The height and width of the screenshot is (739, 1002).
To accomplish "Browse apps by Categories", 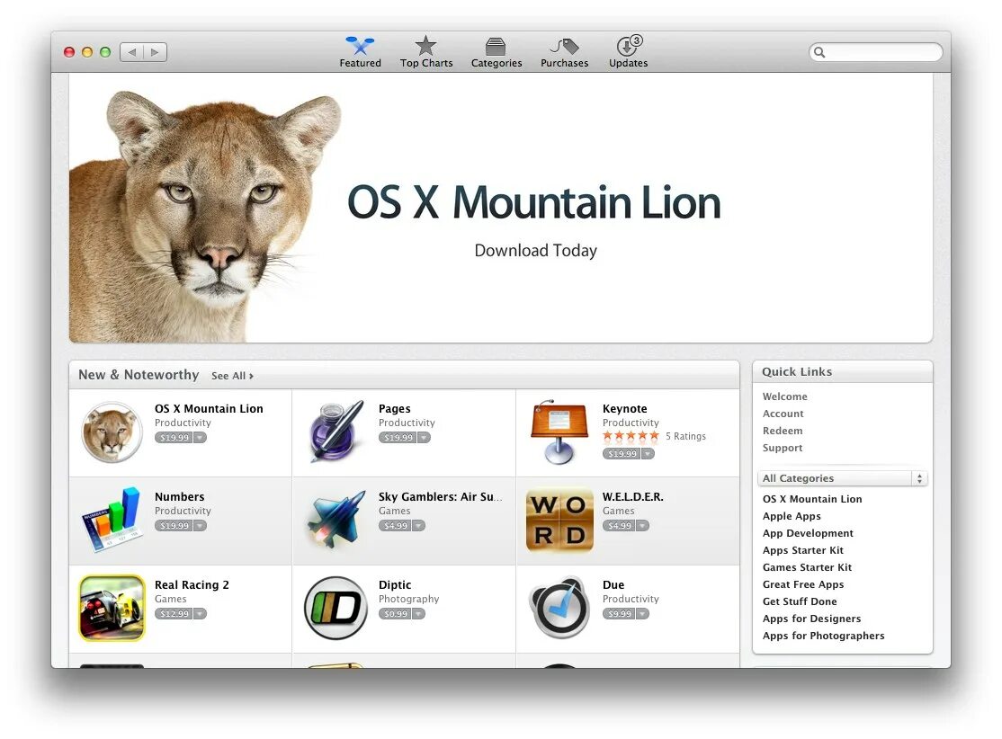I will [x=496, y=51].
